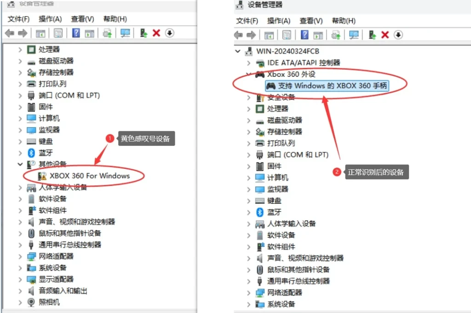471x313 pixels.
Task: Select XBOX 360 For Windows device entry
Action: (x=90, y=176)
